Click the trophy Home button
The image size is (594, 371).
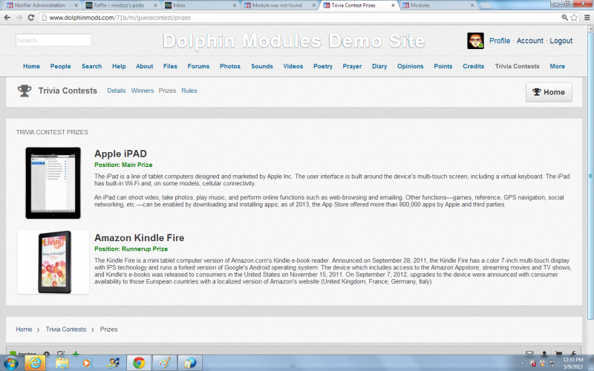coord(549,92)
